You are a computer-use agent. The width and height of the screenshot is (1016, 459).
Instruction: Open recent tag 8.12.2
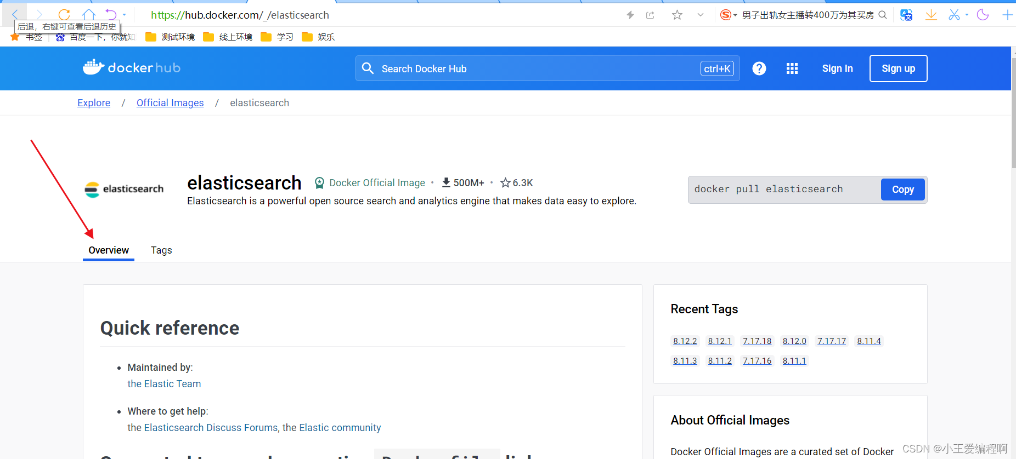pyautogui.click(x=685, y=341)
